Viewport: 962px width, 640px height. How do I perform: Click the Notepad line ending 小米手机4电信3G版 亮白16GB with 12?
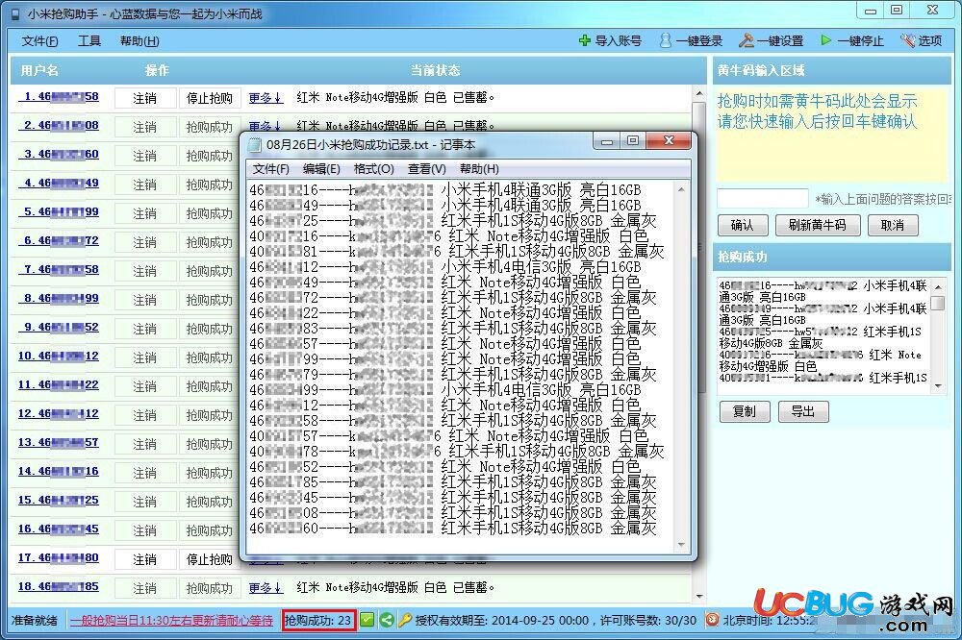pos(445,267)
